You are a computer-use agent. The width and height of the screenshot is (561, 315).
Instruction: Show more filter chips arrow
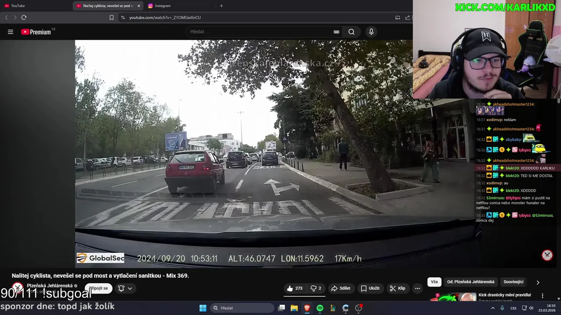coord(538,282)
